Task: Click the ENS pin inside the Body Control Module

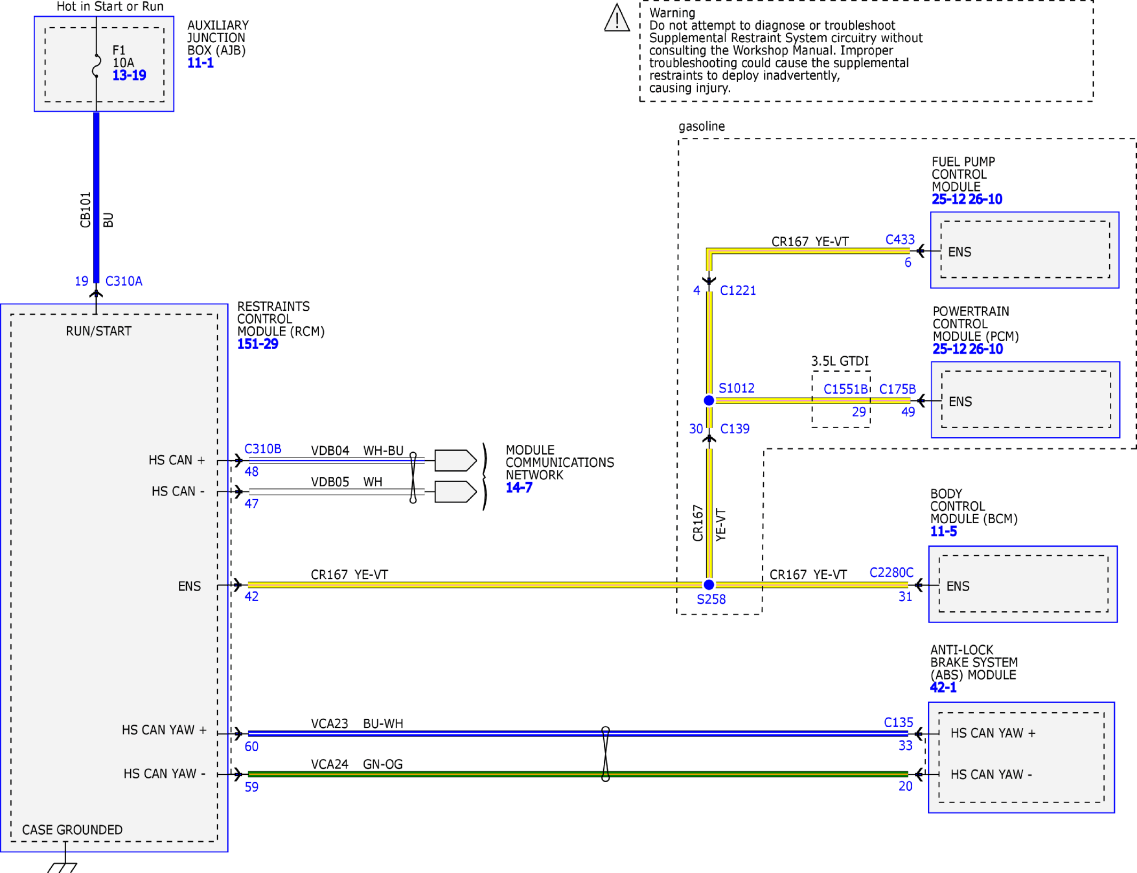Action: coord(958,586)
